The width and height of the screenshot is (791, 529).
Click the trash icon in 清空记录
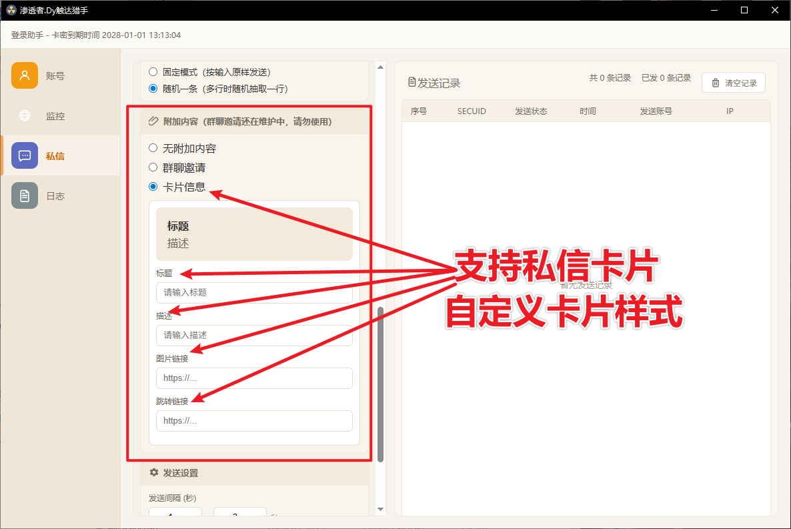[716, 83]
